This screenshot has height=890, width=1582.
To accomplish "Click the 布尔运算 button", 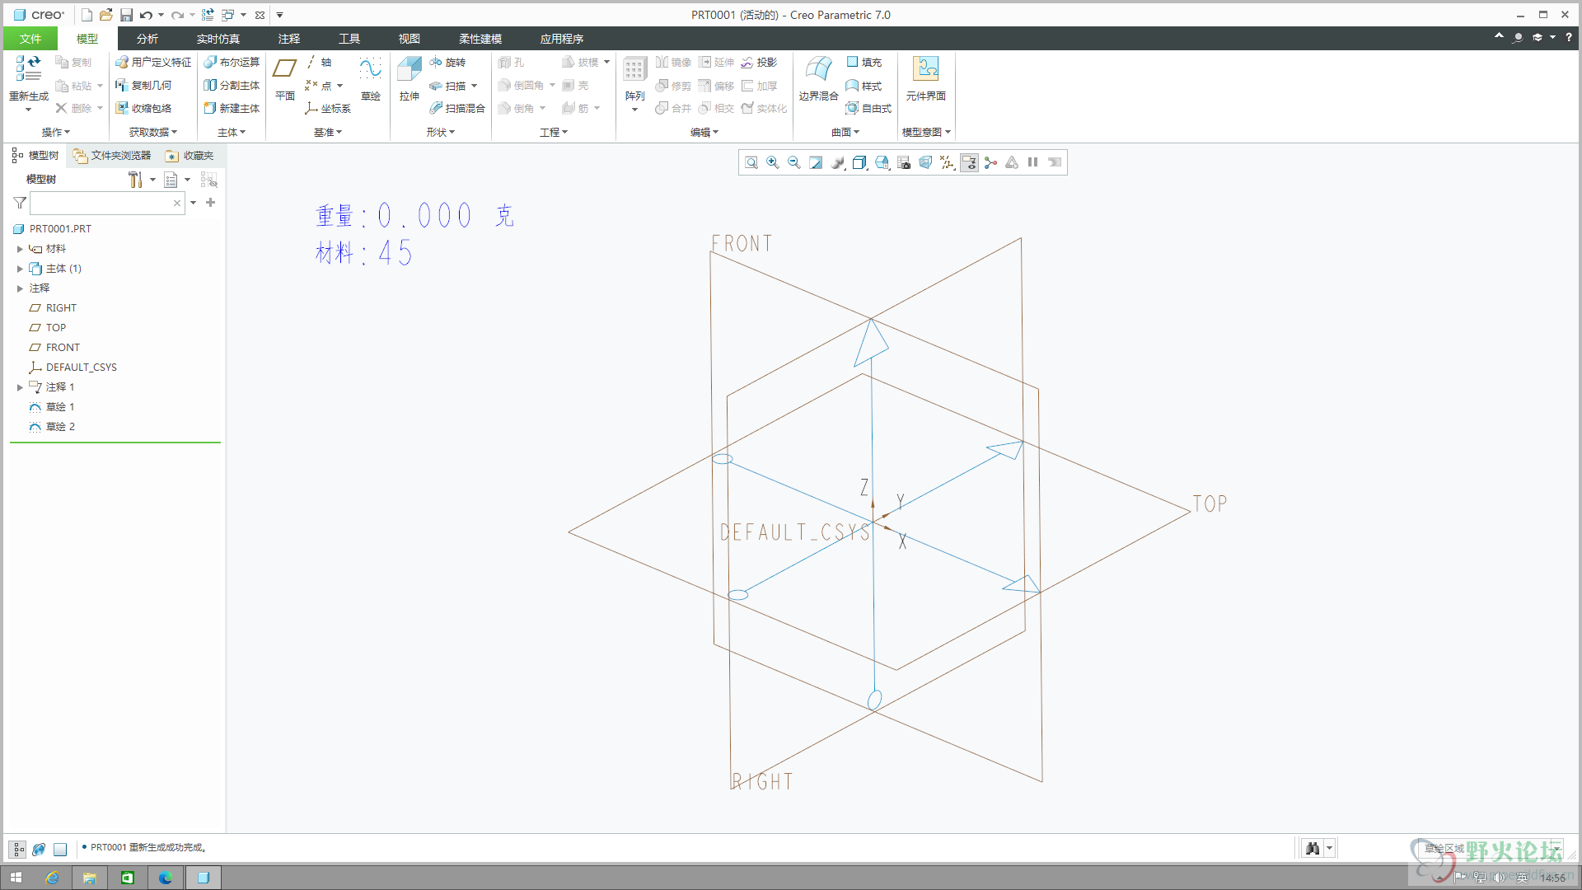I will point(232,62).
